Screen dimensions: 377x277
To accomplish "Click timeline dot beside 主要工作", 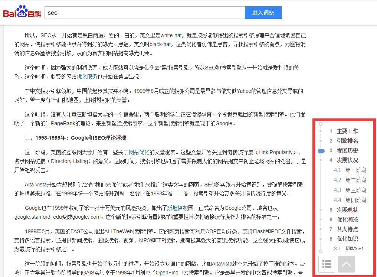I will [x=321, y=131].
